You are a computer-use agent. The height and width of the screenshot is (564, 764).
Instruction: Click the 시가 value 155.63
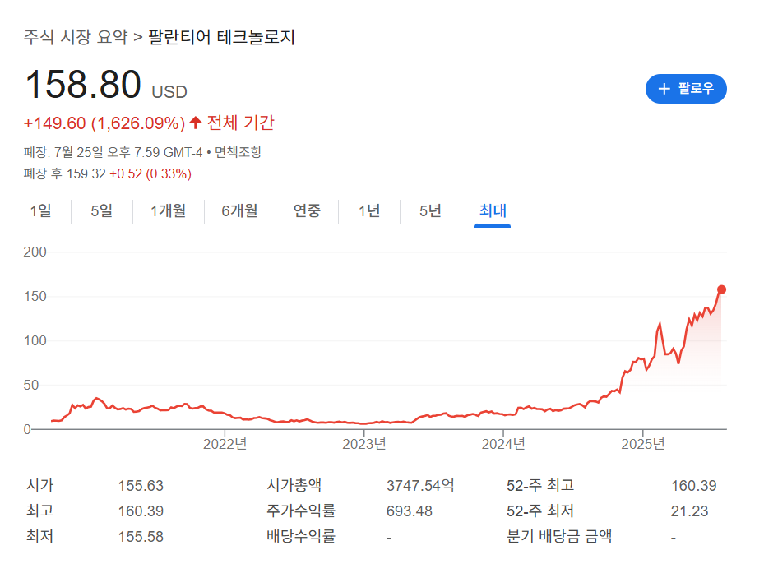pos(141,486)
